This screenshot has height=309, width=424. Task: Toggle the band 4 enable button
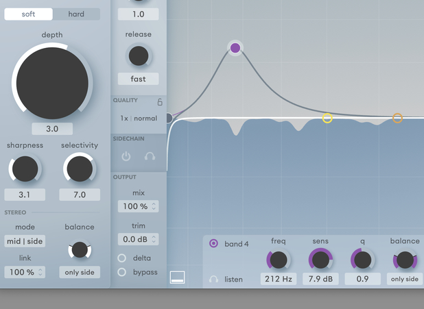click(214, 243)
